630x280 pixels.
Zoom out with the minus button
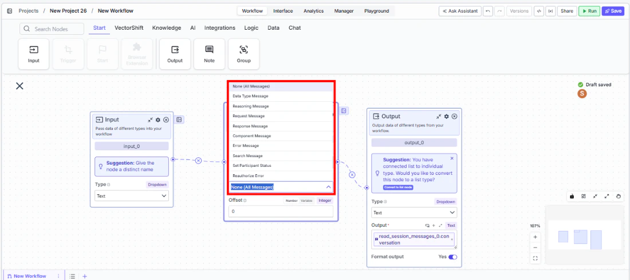535,247
